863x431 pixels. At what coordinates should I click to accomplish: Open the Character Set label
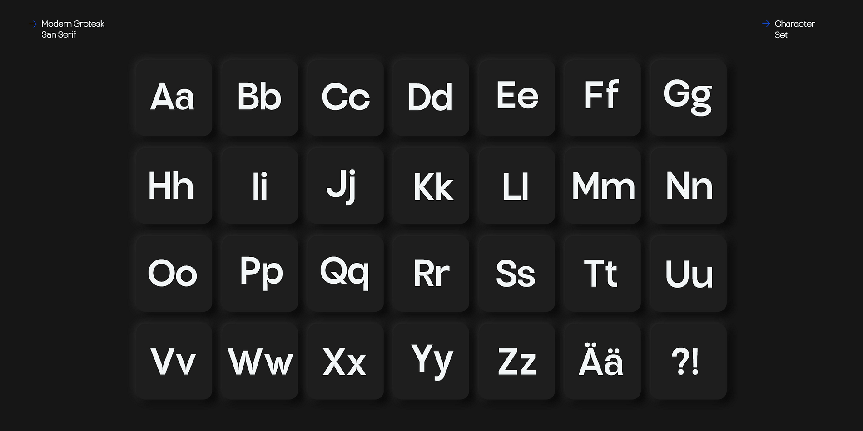794,29
